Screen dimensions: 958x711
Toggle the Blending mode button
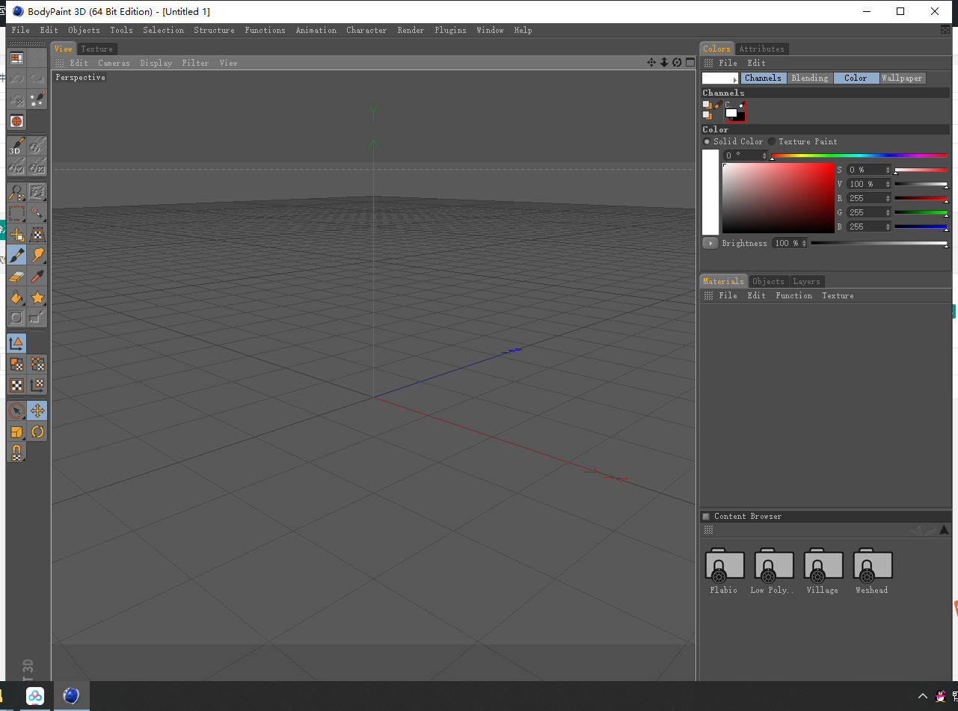pos(809,78)
